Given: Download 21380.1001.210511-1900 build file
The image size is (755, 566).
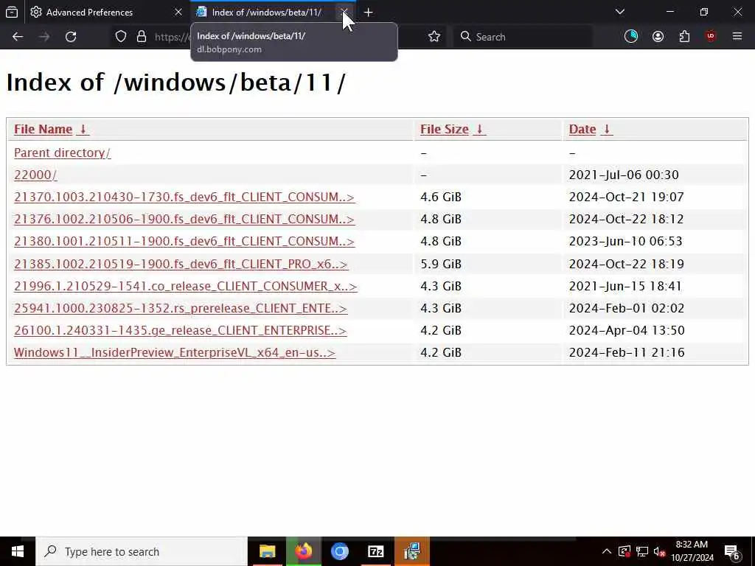Looking at the screenshot, I should [184, 241].
